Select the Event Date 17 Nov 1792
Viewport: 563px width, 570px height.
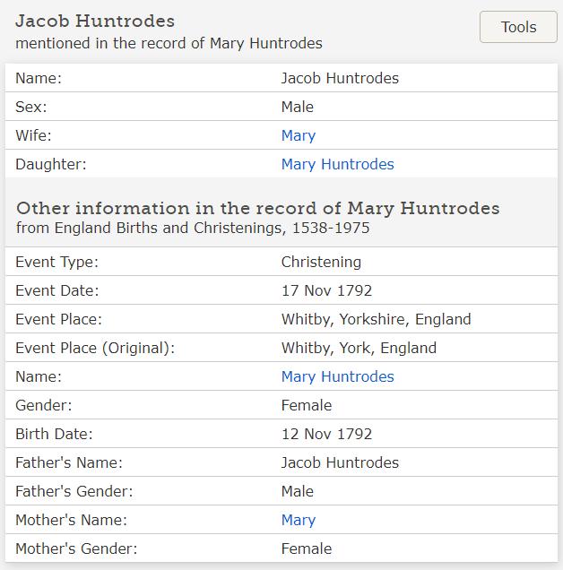326,290
